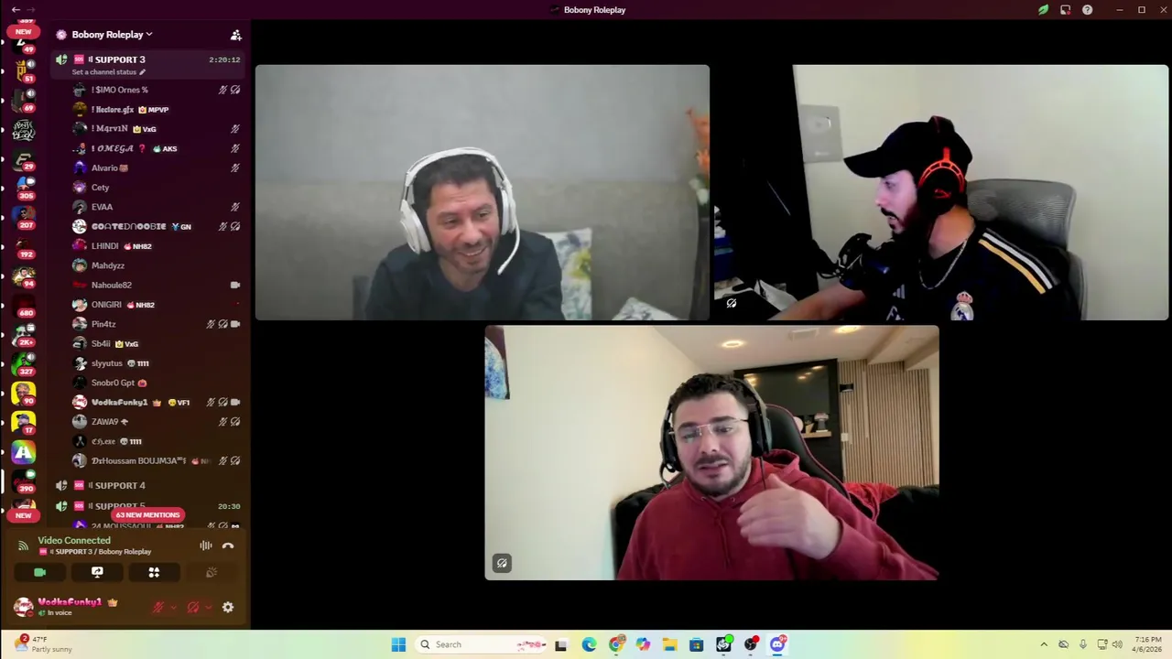The height and width of the screenshot is (659, 1172).
Task: Click the noise suppression waveform icon
Action: [x=206, y=546]
